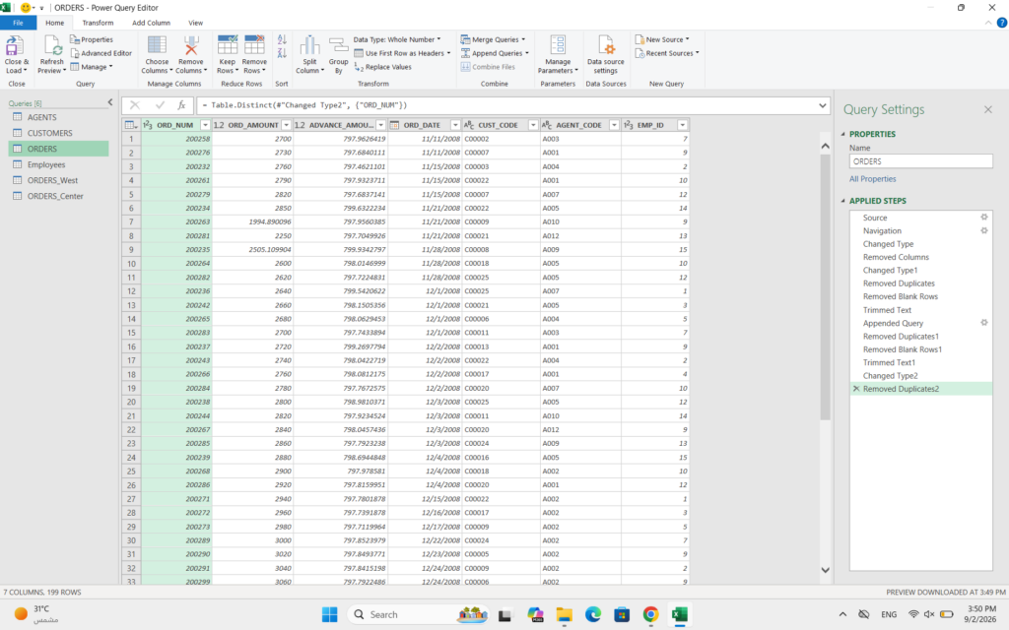Sort descending with the Z-A icon

[x=282, y=53]
